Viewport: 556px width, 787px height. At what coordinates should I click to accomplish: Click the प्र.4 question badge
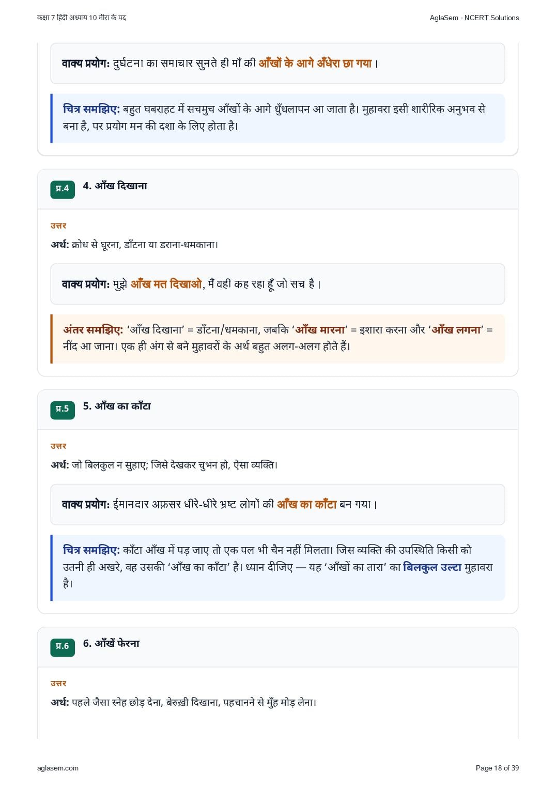pyautogui.click(x=63, y=189)
